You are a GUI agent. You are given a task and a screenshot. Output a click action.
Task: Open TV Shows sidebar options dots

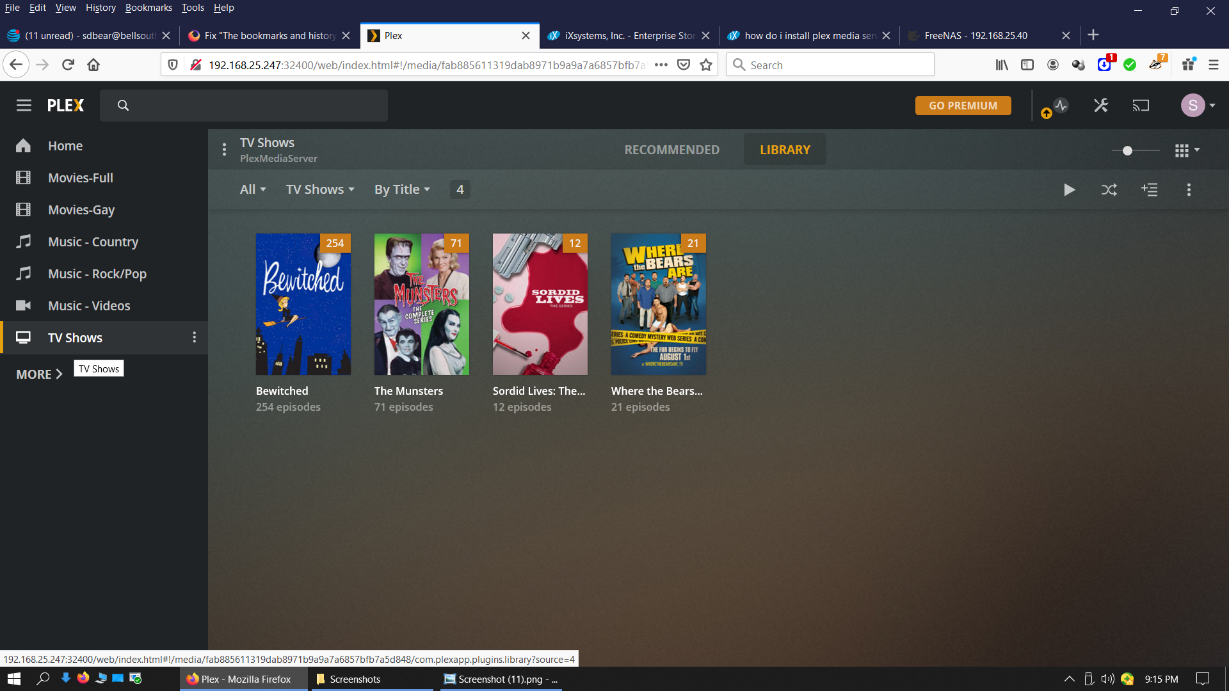click(195, 337)
